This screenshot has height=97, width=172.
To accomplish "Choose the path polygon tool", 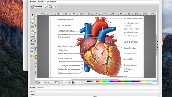I will point(33,36).
